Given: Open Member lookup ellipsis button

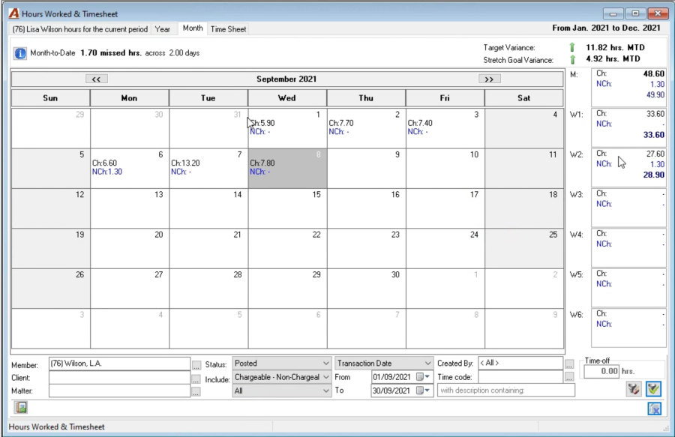Looking at the screenshot, I should 196,365.
